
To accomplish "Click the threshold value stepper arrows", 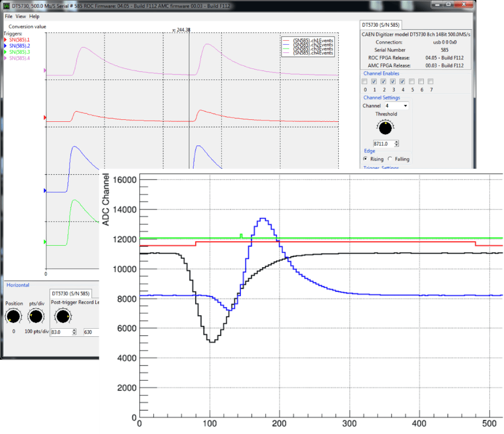I will [x=397, y=144].
